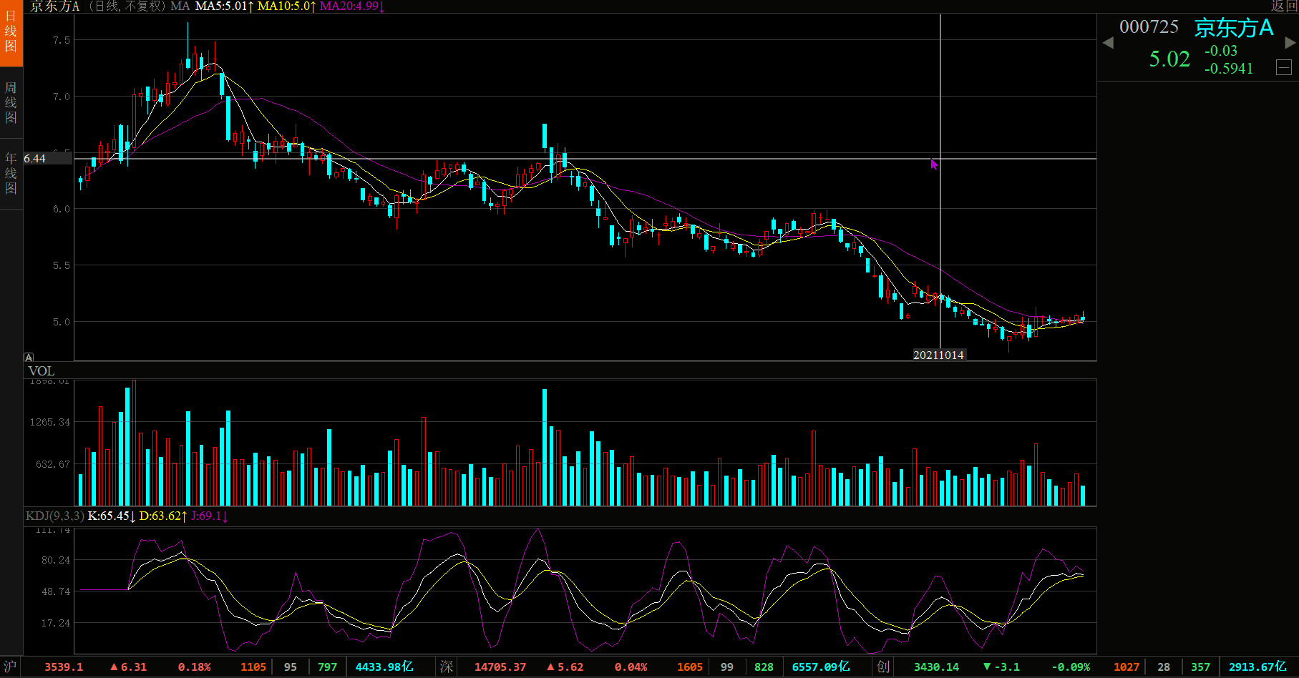Screen dimensions: 1299x678
Task: Click Shanghai turnover 4433.98亿
Action: point(384,667)
